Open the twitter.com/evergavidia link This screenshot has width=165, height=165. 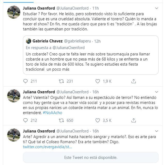pos(47,147)
